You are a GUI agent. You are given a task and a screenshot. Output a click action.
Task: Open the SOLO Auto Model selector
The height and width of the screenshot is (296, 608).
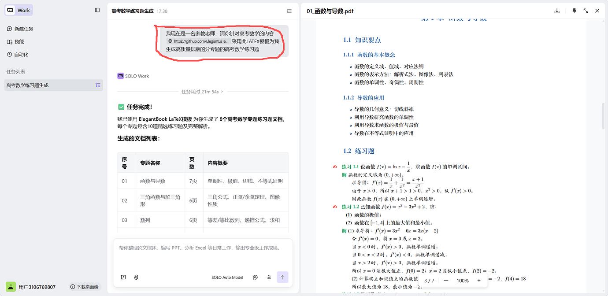coord(227,277)
